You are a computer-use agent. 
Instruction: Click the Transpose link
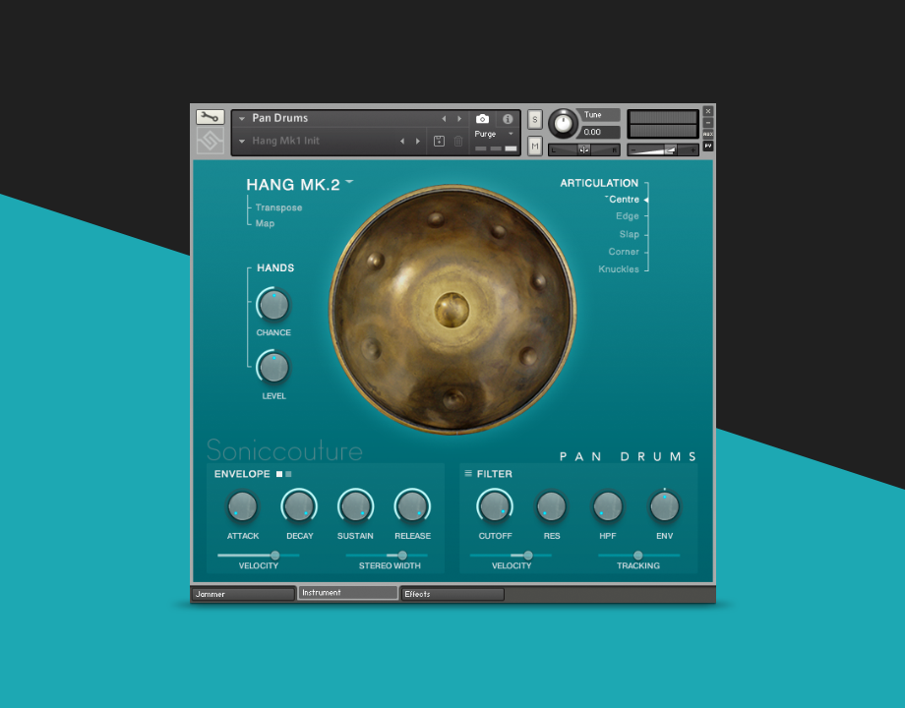(278, 207)
